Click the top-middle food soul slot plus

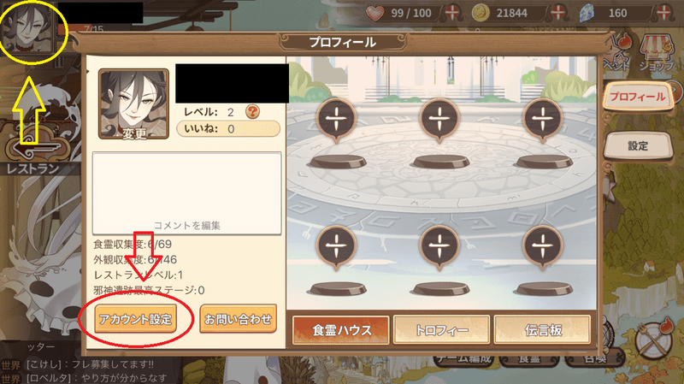pyautogui.click(x=439, y=119)
